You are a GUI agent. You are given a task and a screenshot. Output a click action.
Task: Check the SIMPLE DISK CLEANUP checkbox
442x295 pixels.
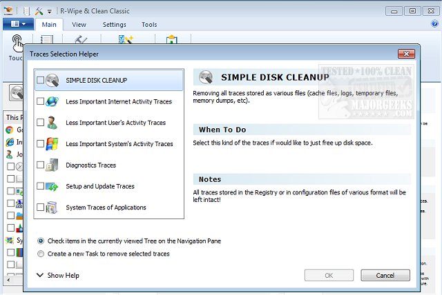tap(40, 80)
